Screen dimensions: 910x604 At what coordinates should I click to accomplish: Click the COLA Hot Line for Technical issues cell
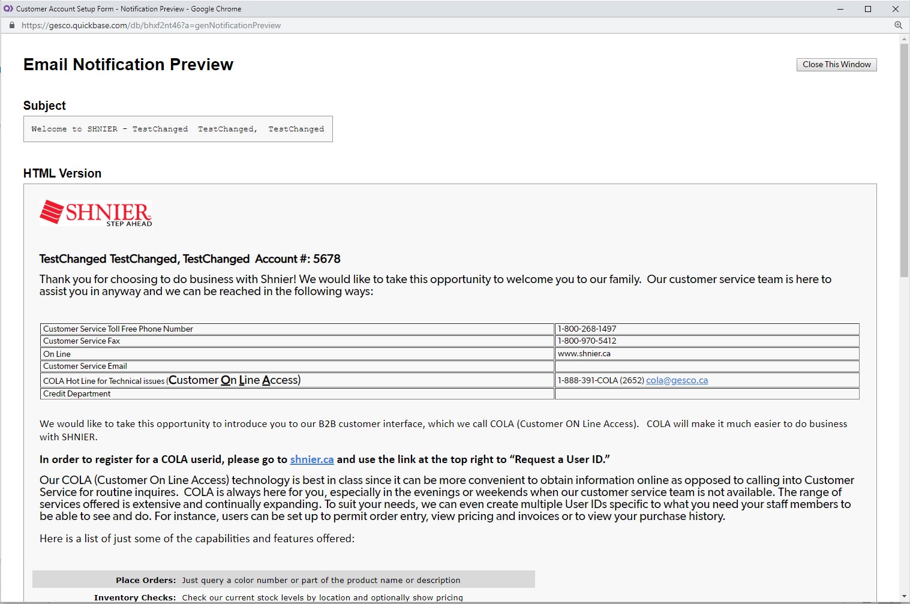[x=297, y=380]
